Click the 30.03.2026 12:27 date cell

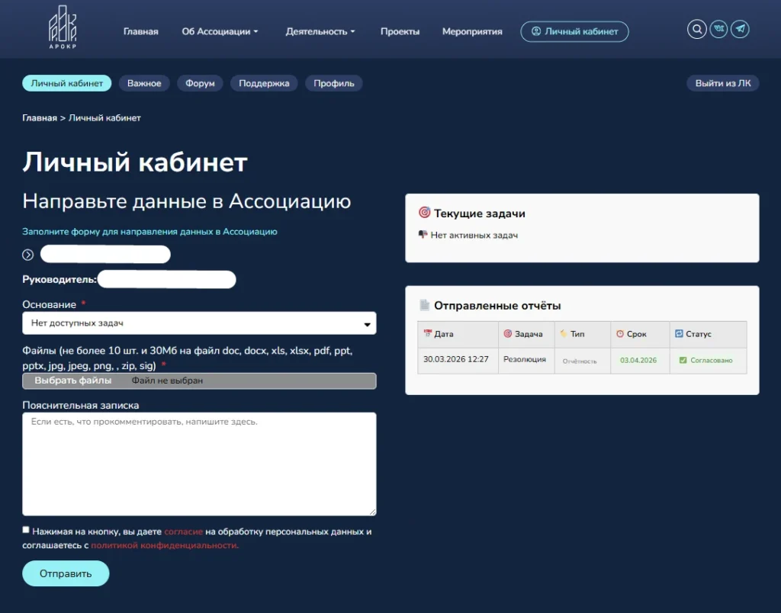456,359
